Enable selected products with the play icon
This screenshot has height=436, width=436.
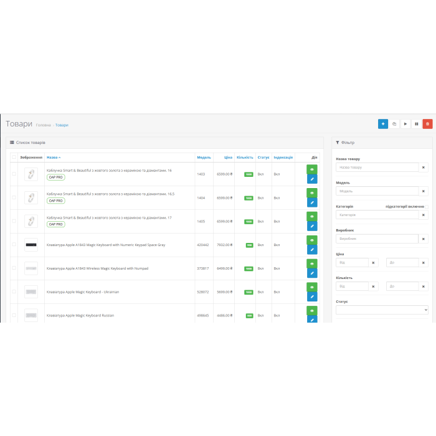click(x=405, y=124)
